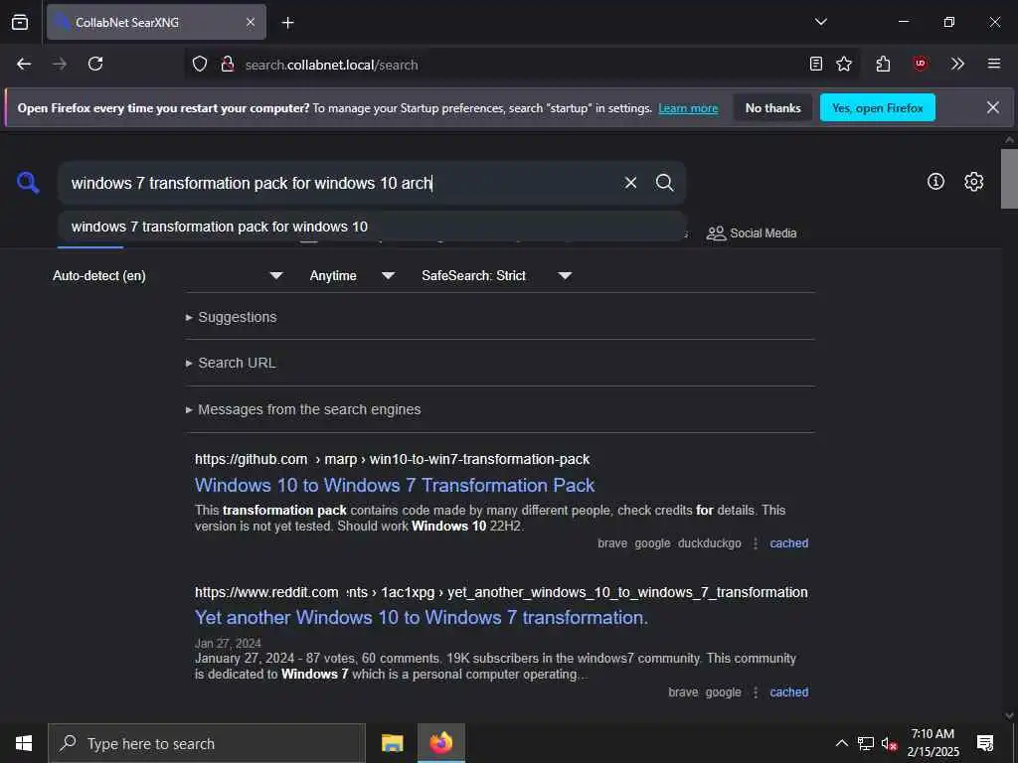Open the taskbar clock and calendar

pos(933,743)
